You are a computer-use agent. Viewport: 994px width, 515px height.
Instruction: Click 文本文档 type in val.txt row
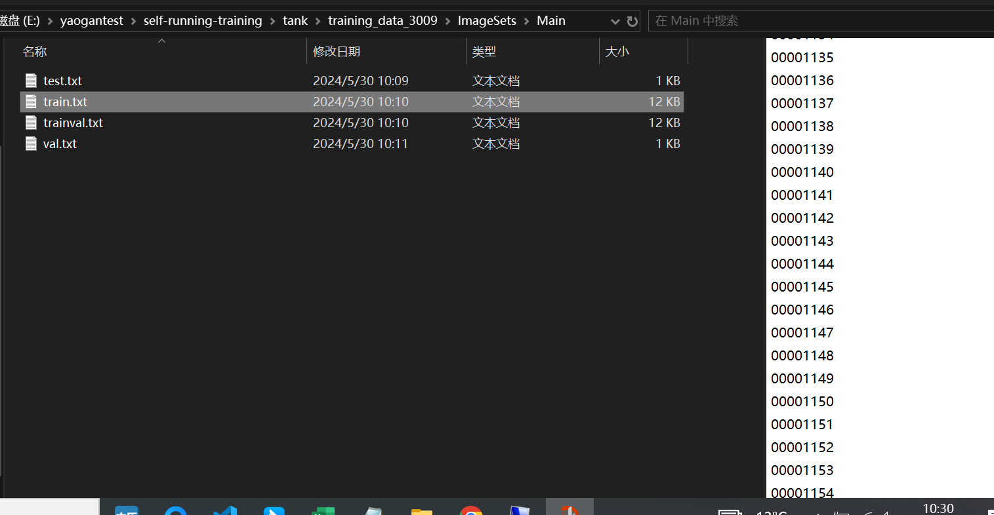(x=496, y=143)
